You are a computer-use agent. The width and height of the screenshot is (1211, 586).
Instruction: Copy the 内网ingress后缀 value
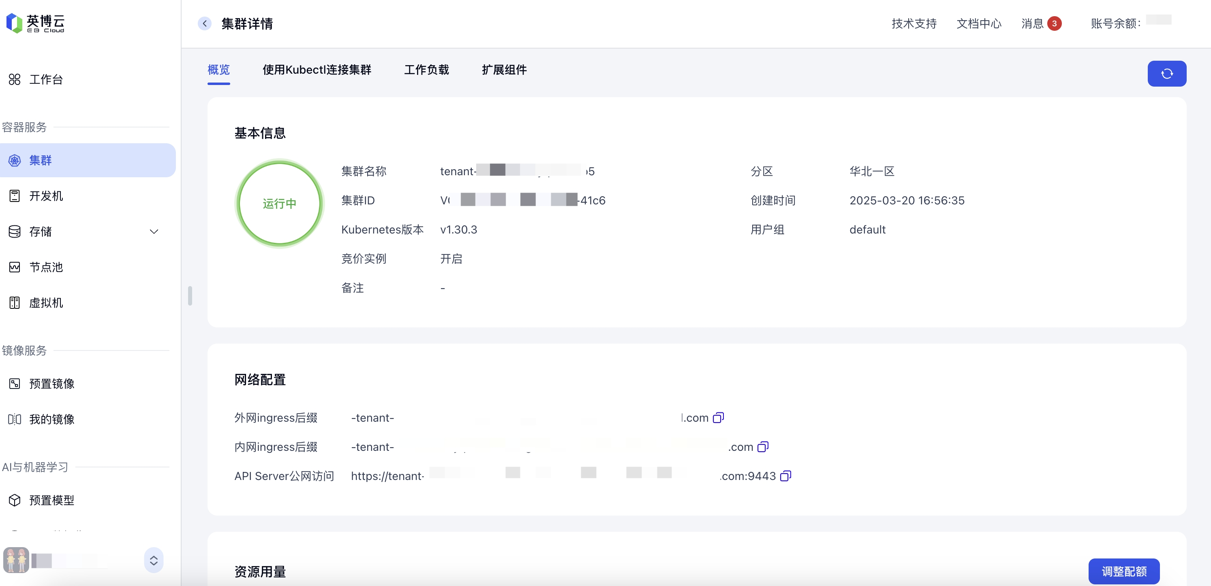762,446
